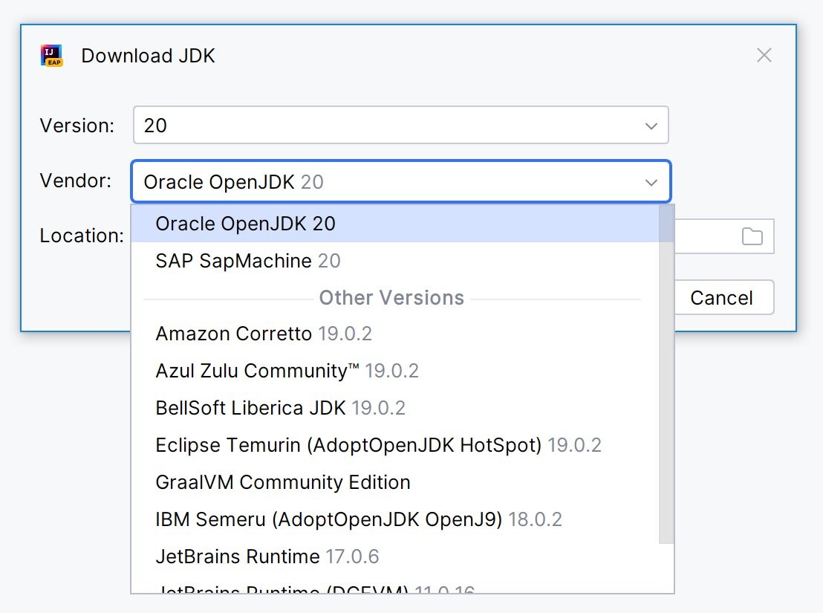Viewport: 823px width, 613px height.
Task: Click the Location path input field
Action: tap(706, 236)
